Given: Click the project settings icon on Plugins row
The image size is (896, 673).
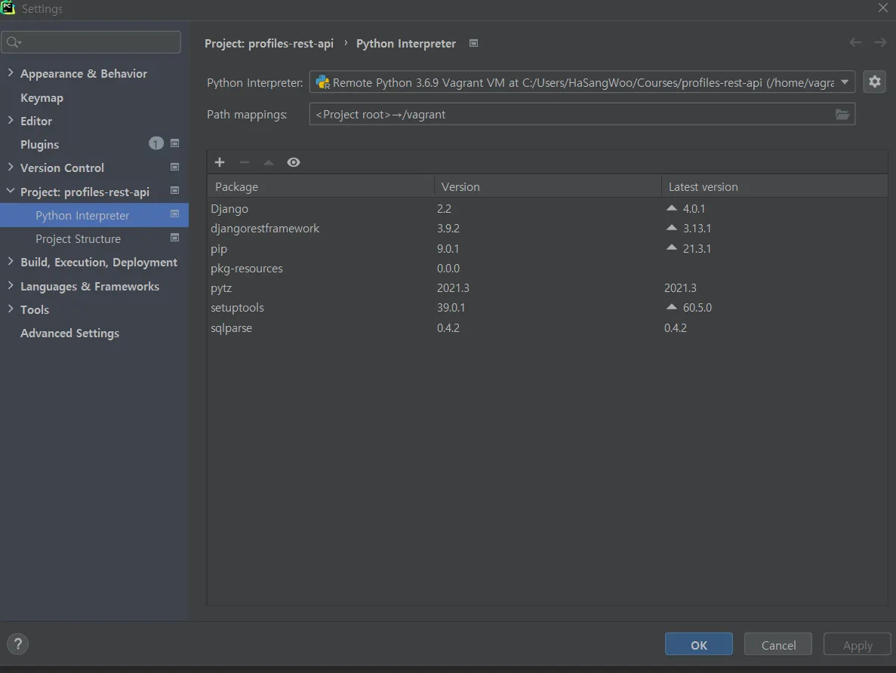Looking at the screenshot, I should 175,143.
